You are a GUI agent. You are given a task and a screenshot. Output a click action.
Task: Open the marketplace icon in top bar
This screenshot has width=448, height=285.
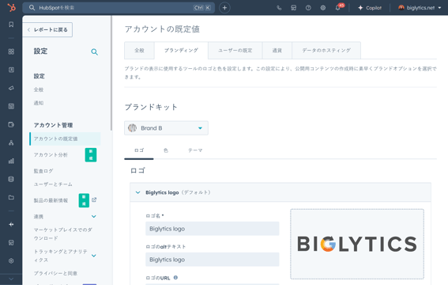coord(293,8)
